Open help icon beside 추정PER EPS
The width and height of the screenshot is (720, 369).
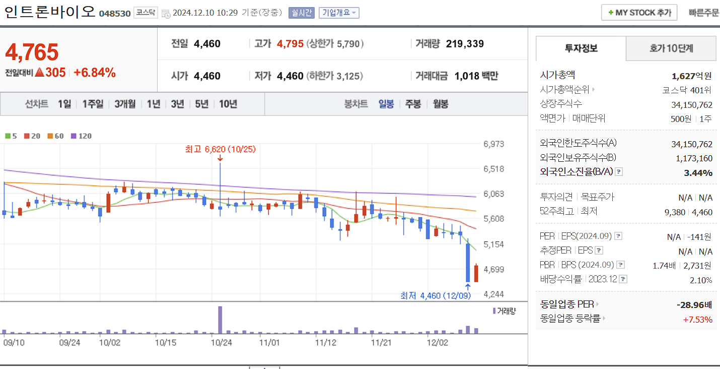(x=599, y=251)
